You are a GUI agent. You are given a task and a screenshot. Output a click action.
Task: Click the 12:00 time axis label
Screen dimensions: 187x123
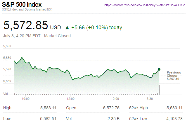click(70, 99)
